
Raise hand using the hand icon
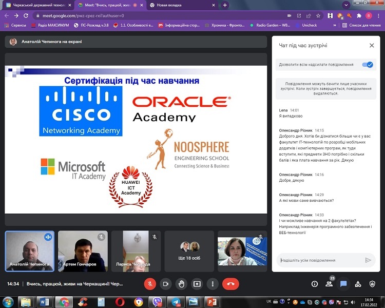tap(181, 284)
